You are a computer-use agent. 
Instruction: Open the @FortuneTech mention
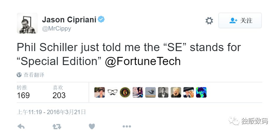(143, 61)
